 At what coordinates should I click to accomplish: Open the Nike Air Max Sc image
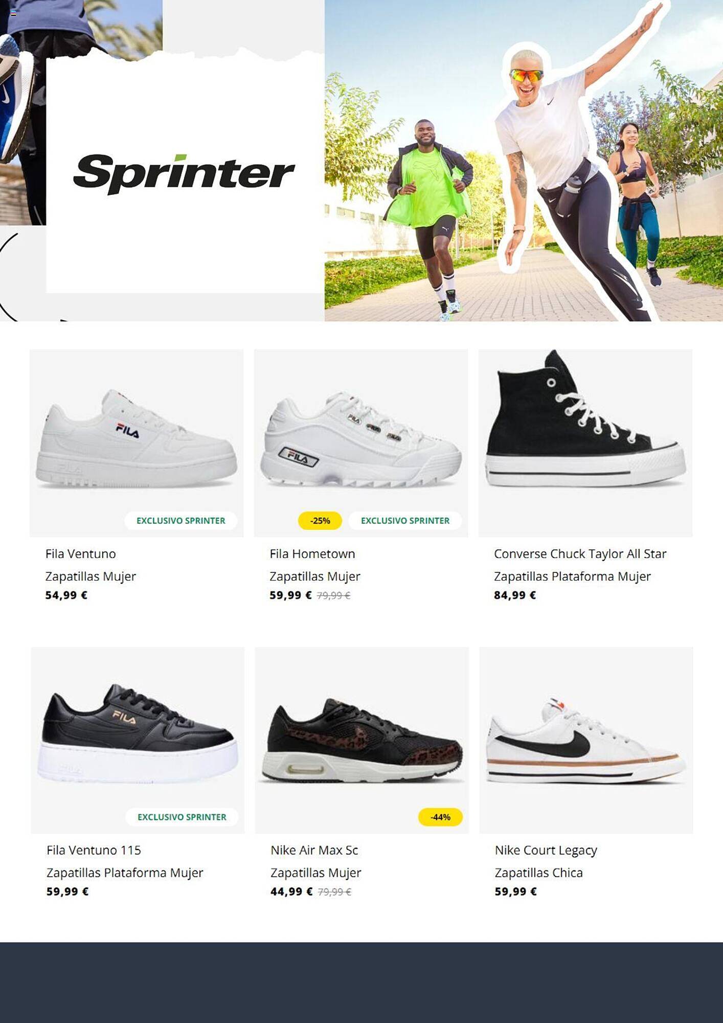(x=362, y=740)
